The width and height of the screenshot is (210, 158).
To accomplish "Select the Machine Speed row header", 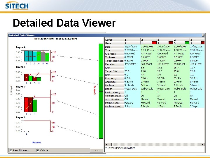I will (114, 106).
